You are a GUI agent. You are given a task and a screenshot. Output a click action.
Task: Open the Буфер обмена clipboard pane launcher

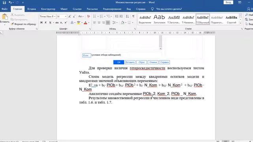point(37,29)
